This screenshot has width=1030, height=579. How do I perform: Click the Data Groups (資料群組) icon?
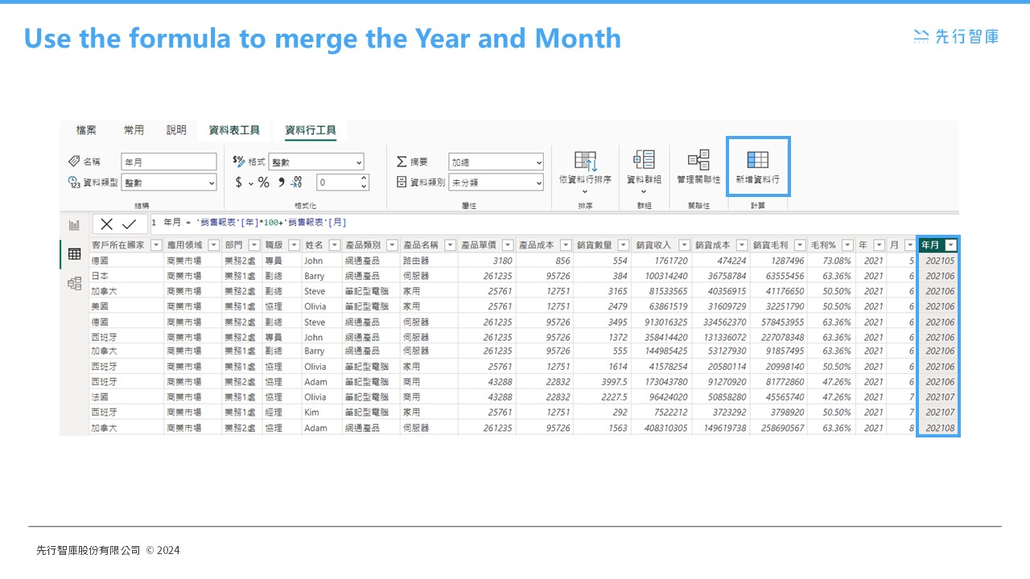[x=644, y=160]
